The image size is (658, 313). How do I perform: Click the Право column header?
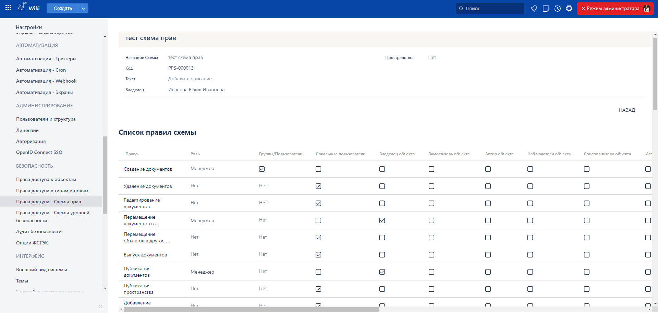coord(132,154)
